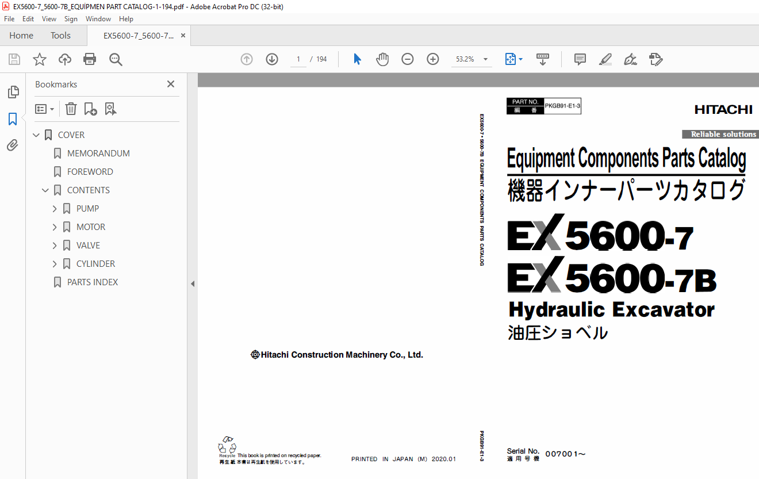The height and width of the screenshot is (479, 759).
Task: Click the scrolling mode keyboard icon
Action: pos(543,59)
